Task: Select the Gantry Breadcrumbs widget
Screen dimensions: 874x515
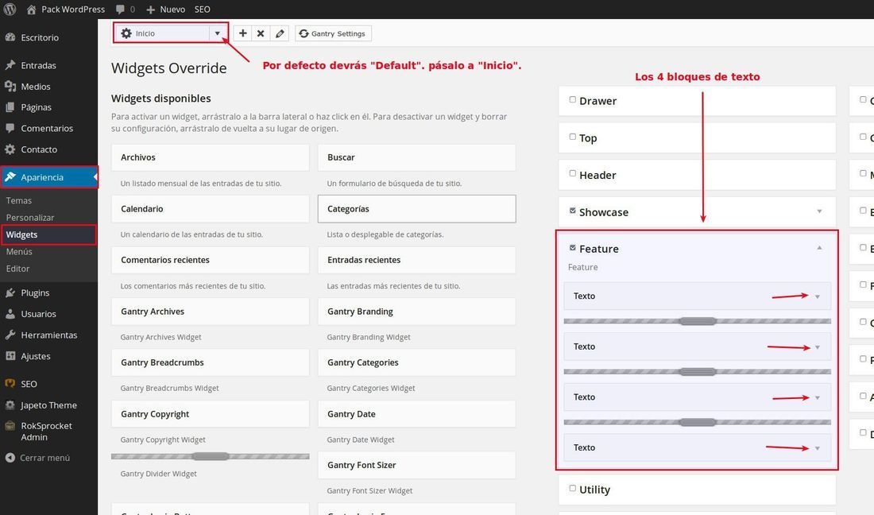Action: click(x=210, y=363)
